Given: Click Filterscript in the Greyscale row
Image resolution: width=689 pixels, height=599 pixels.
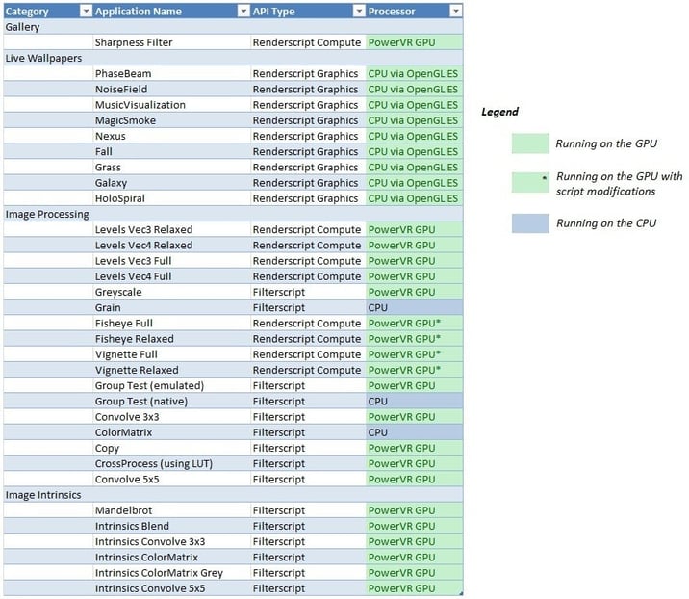Looking at the screenshot, I should pyautogui.click(x=309, y=292).
